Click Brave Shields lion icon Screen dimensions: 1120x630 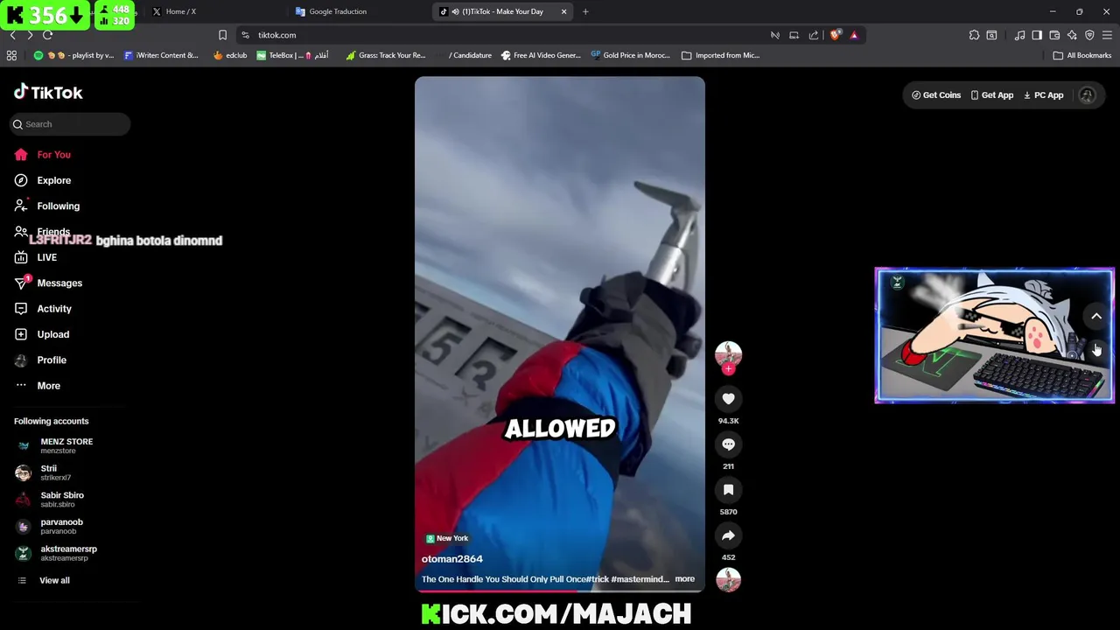pos(836,35)
